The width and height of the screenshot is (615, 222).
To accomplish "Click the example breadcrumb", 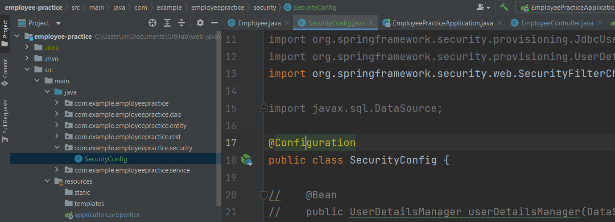I will [x=169, y=7].
